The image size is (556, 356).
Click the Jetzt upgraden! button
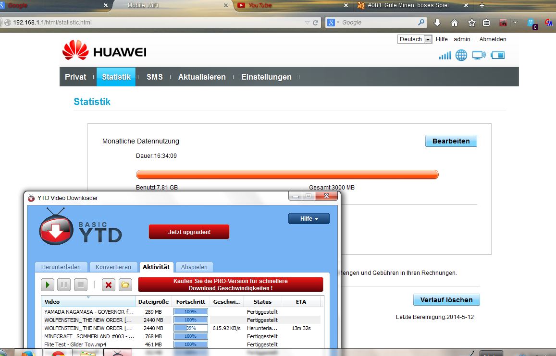(189, 232)
